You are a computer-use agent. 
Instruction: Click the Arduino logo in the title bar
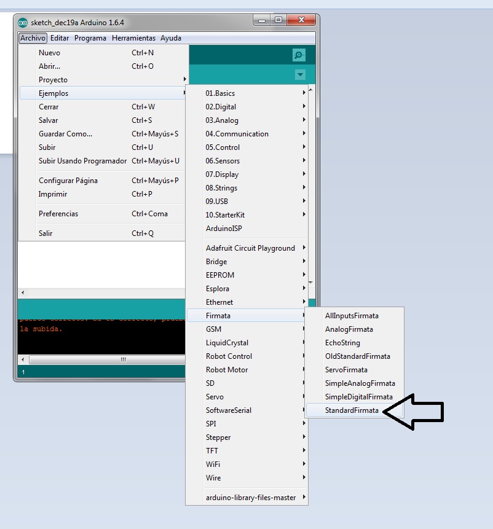(23, 23)
